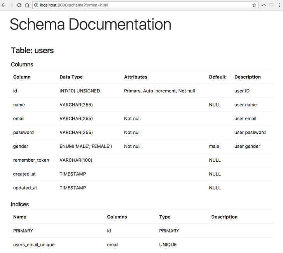Click the colorful arc extension icon

(264, 5)
